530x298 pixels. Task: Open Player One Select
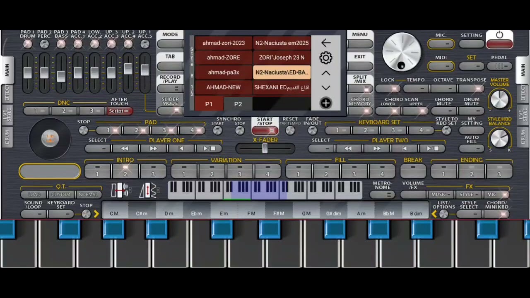98,149
